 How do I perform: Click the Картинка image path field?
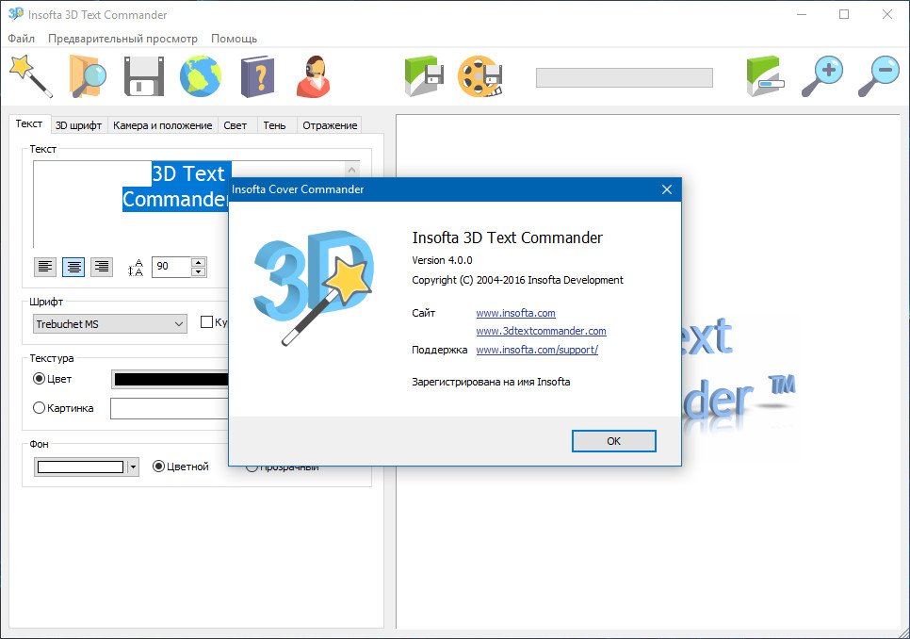(170, 409)
